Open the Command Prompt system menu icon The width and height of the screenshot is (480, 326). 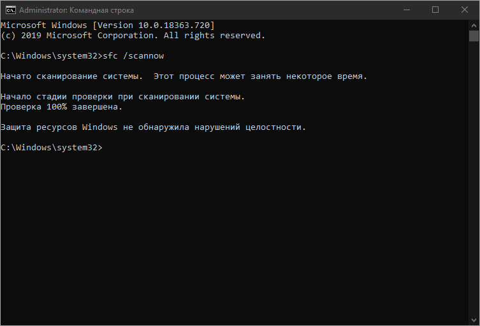coord(10,10)
